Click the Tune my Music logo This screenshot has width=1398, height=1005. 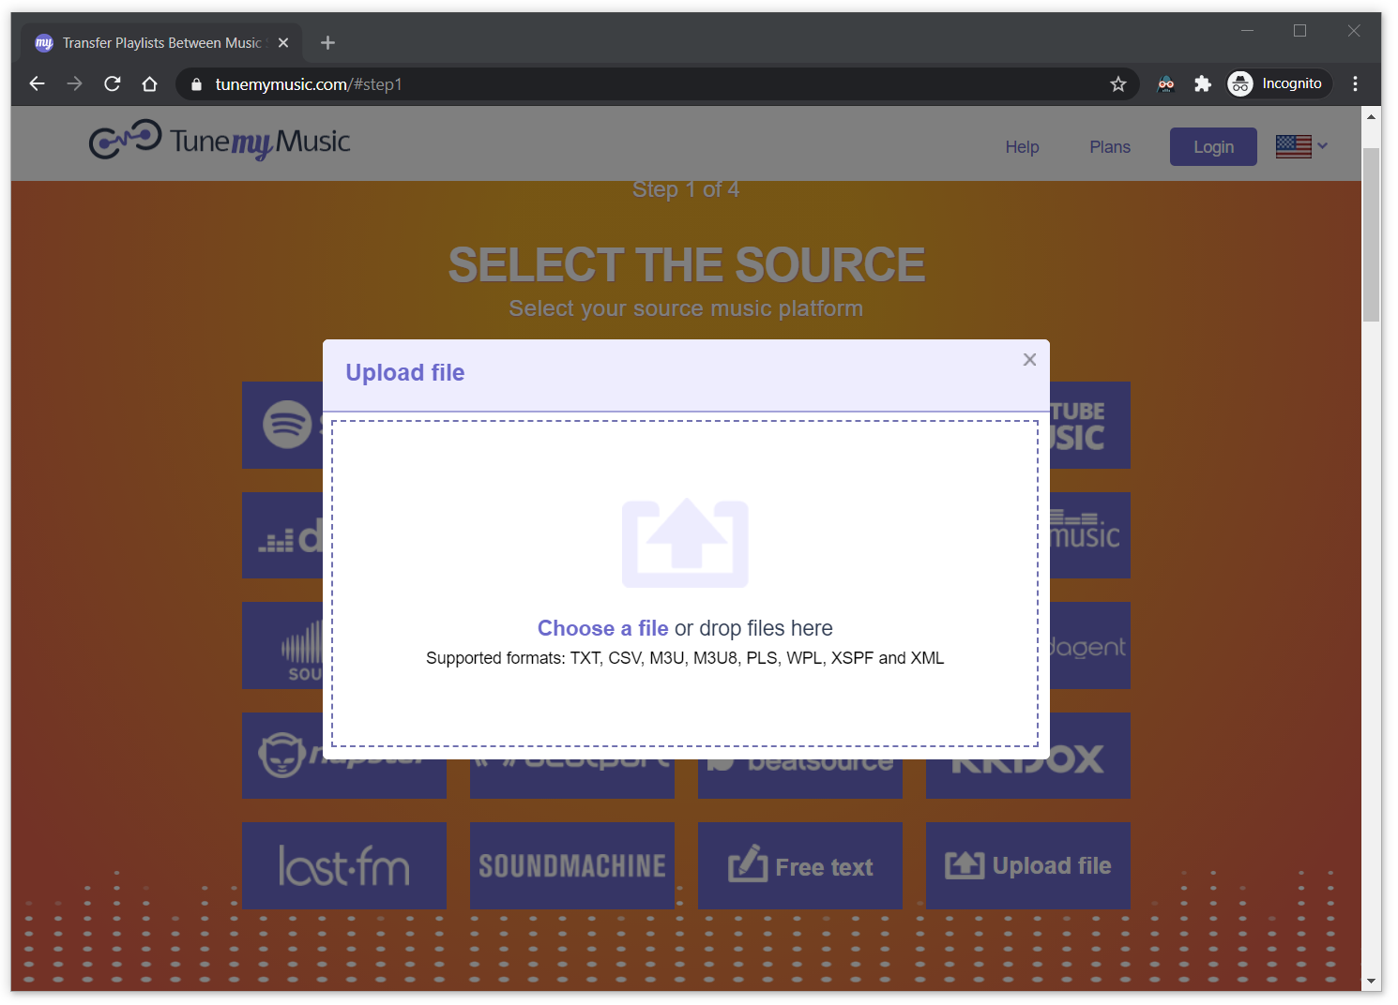[220, 141]
